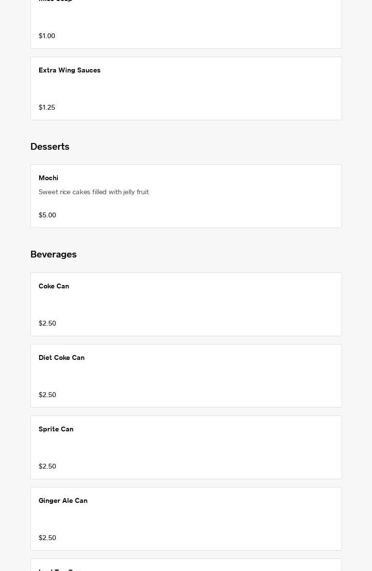Click the Coke Can $2.50 price
The image size is (372, 571).
click(x=47, y=323)
